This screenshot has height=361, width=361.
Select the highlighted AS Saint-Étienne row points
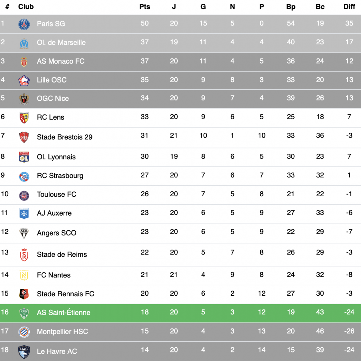coord(145,312)
